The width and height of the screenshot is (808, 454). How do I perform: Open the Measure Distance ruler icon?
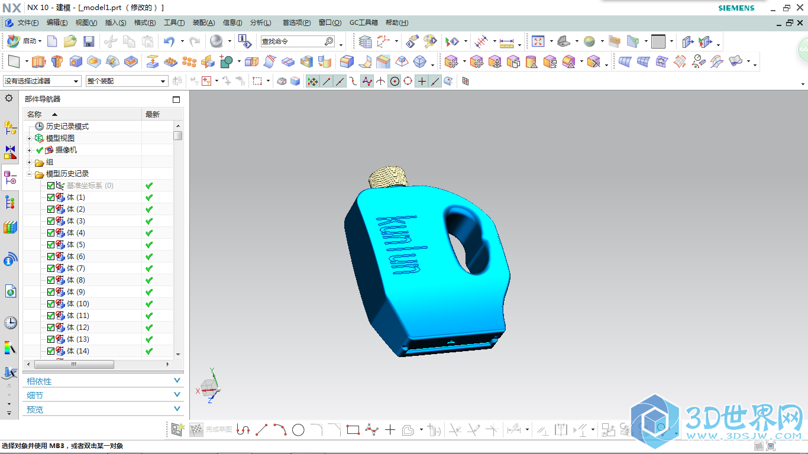507,42
